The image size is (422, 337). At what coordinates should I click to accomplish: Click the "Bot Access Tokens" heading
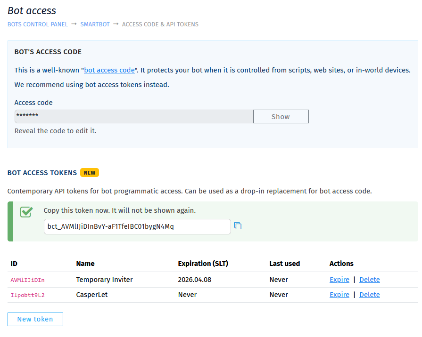(x=42, y=173)
